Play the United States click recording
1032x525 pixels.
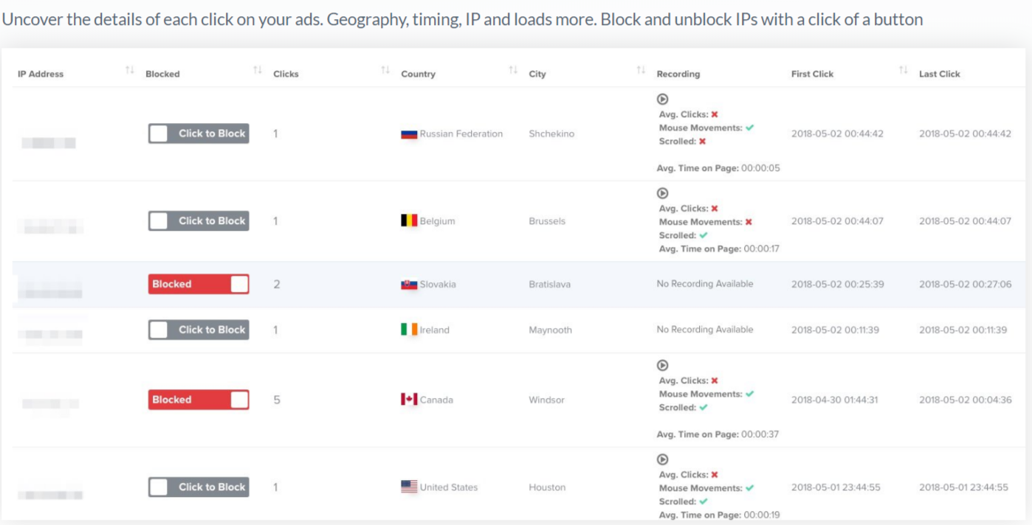tap(663, 459)
